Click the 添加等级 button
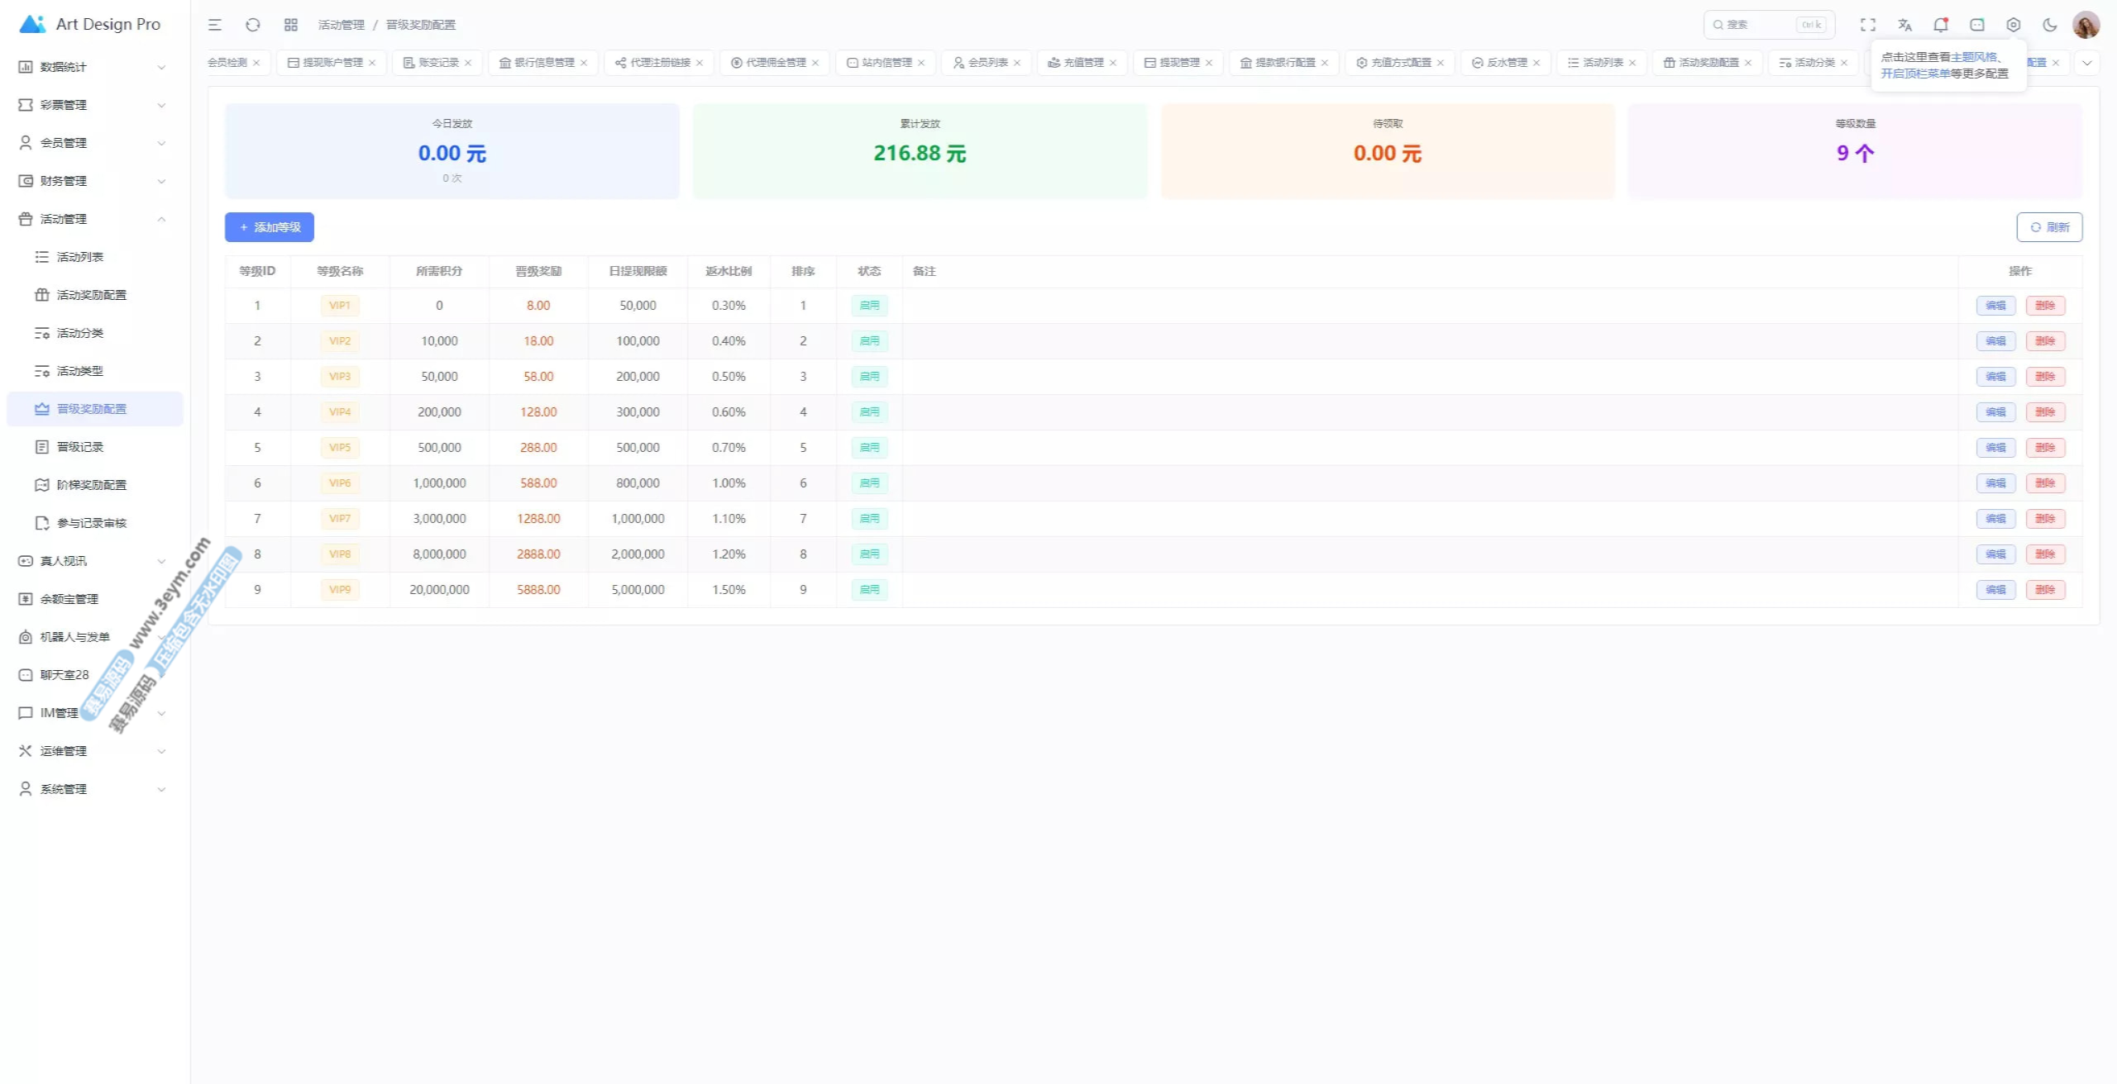Image resolution: width=2117 pixels, height=1084 pixels. point(270,227)
